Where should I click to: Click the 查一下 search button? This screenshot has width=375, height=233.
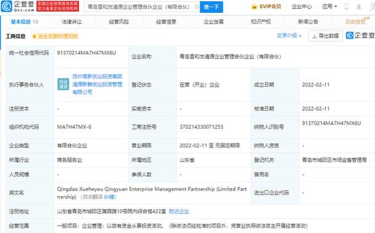pos(212,7)
